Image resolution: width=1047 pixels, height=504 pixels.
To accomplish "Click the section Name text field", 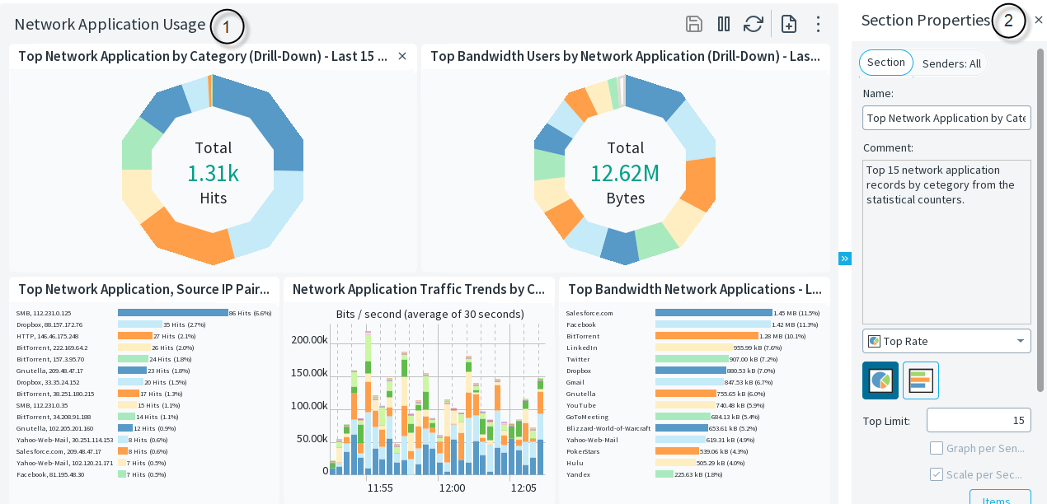I will click(x=946, y=118).
